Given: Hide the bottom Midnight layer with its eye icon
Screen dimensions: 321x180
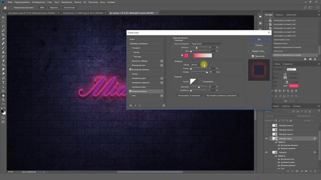Looking at the screenshot, I should 266,152.
